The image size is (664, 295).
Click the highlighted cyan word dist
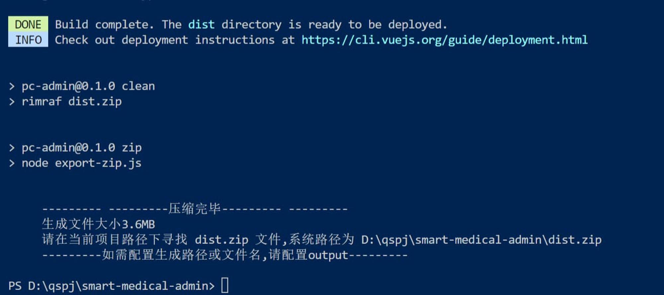[x=201, y=25]
